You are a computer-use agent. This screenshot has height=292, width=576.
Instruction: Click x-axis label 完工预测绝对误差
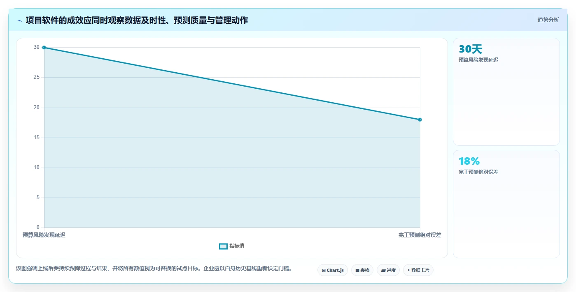(420, 235)
